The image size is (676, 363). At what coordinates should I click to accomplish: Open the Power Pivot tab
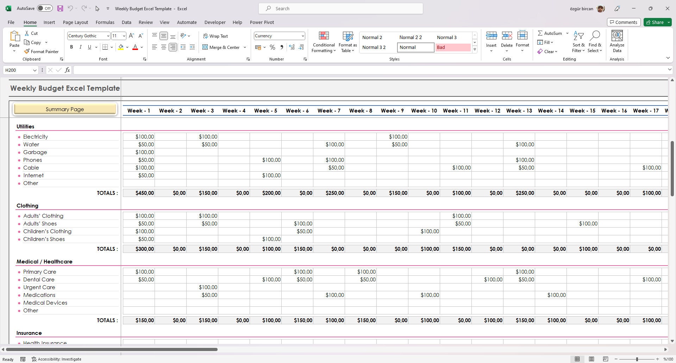pyautogui.click(x=262, y=22)
